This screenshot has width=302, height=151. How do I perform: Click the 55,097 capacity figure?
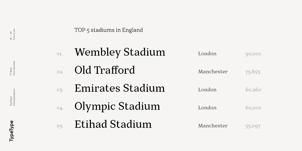click(x=253, y=126)
